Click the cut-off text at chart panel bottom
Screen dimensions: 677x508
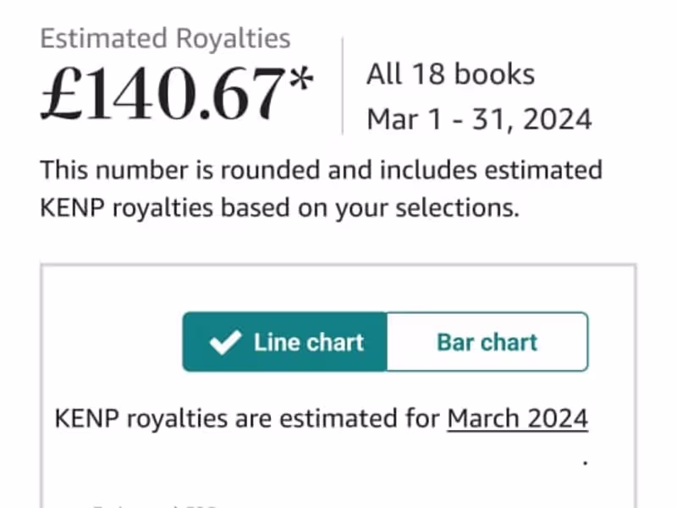pyautogui.click(x=152, y=505)
